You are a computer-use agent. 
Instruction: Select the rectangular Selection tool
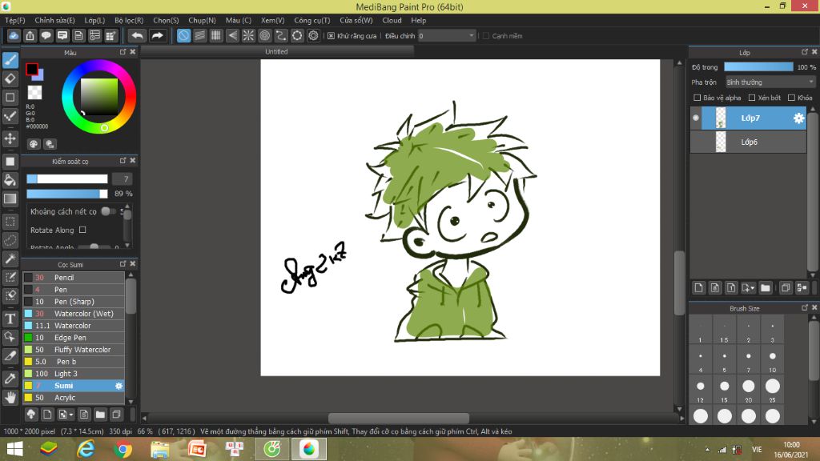pyautogui.click(x=10, y=222)
